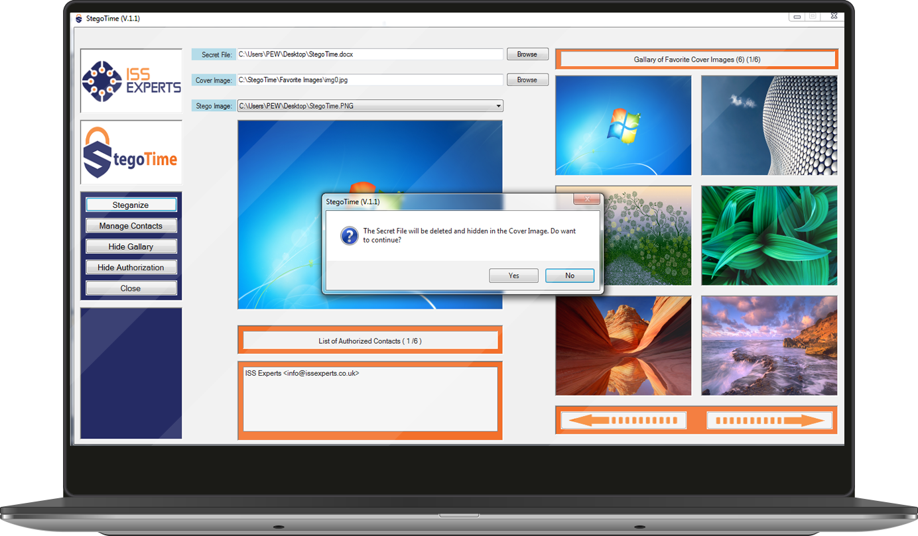Click the Hide Gallary button
The width and height of the screenshot is (918, 536).
(131, 246)
